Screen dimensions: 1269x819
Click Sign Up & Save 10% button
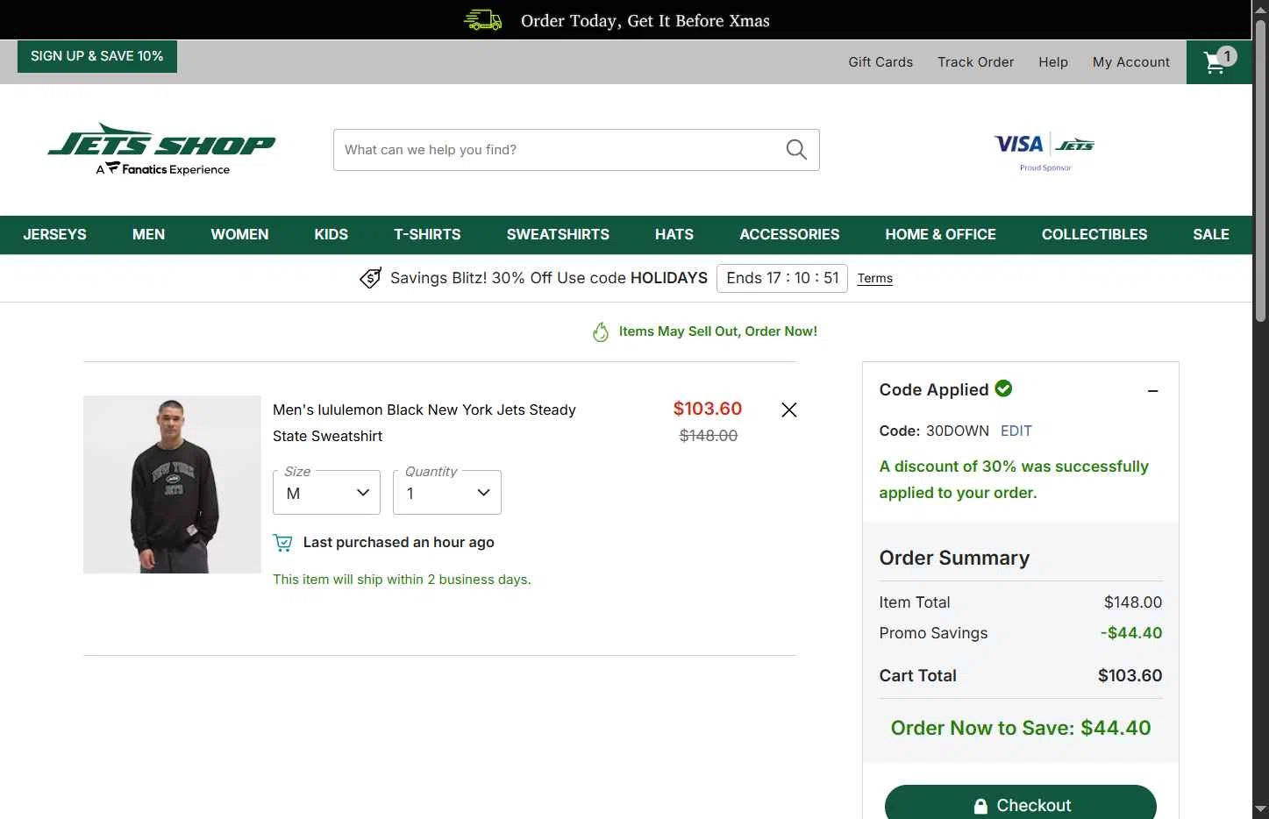pos(97,56)
